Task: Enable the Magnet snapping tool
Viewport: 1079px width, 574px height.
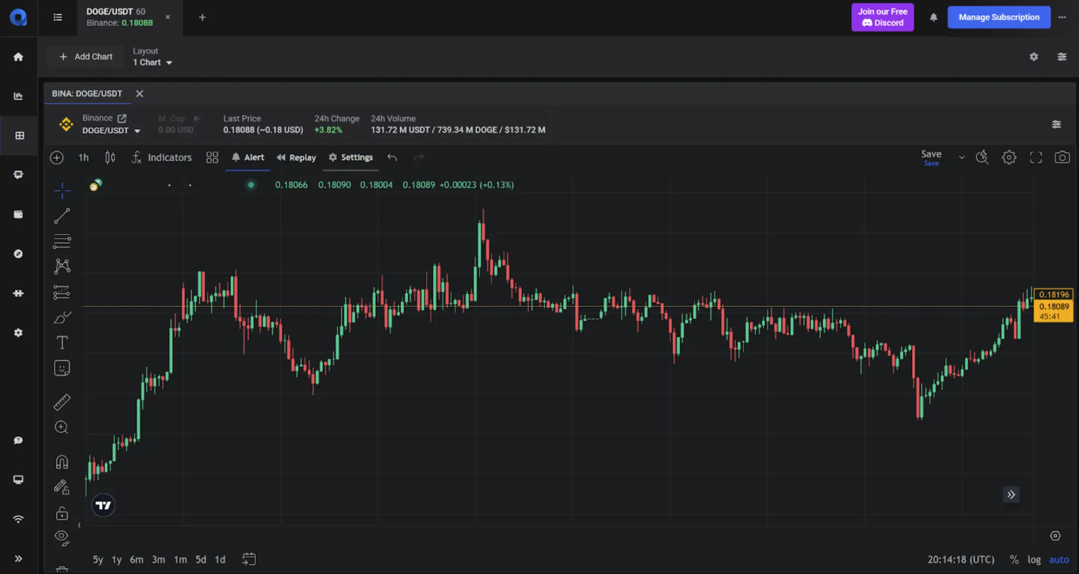Action: coord(62,462)
